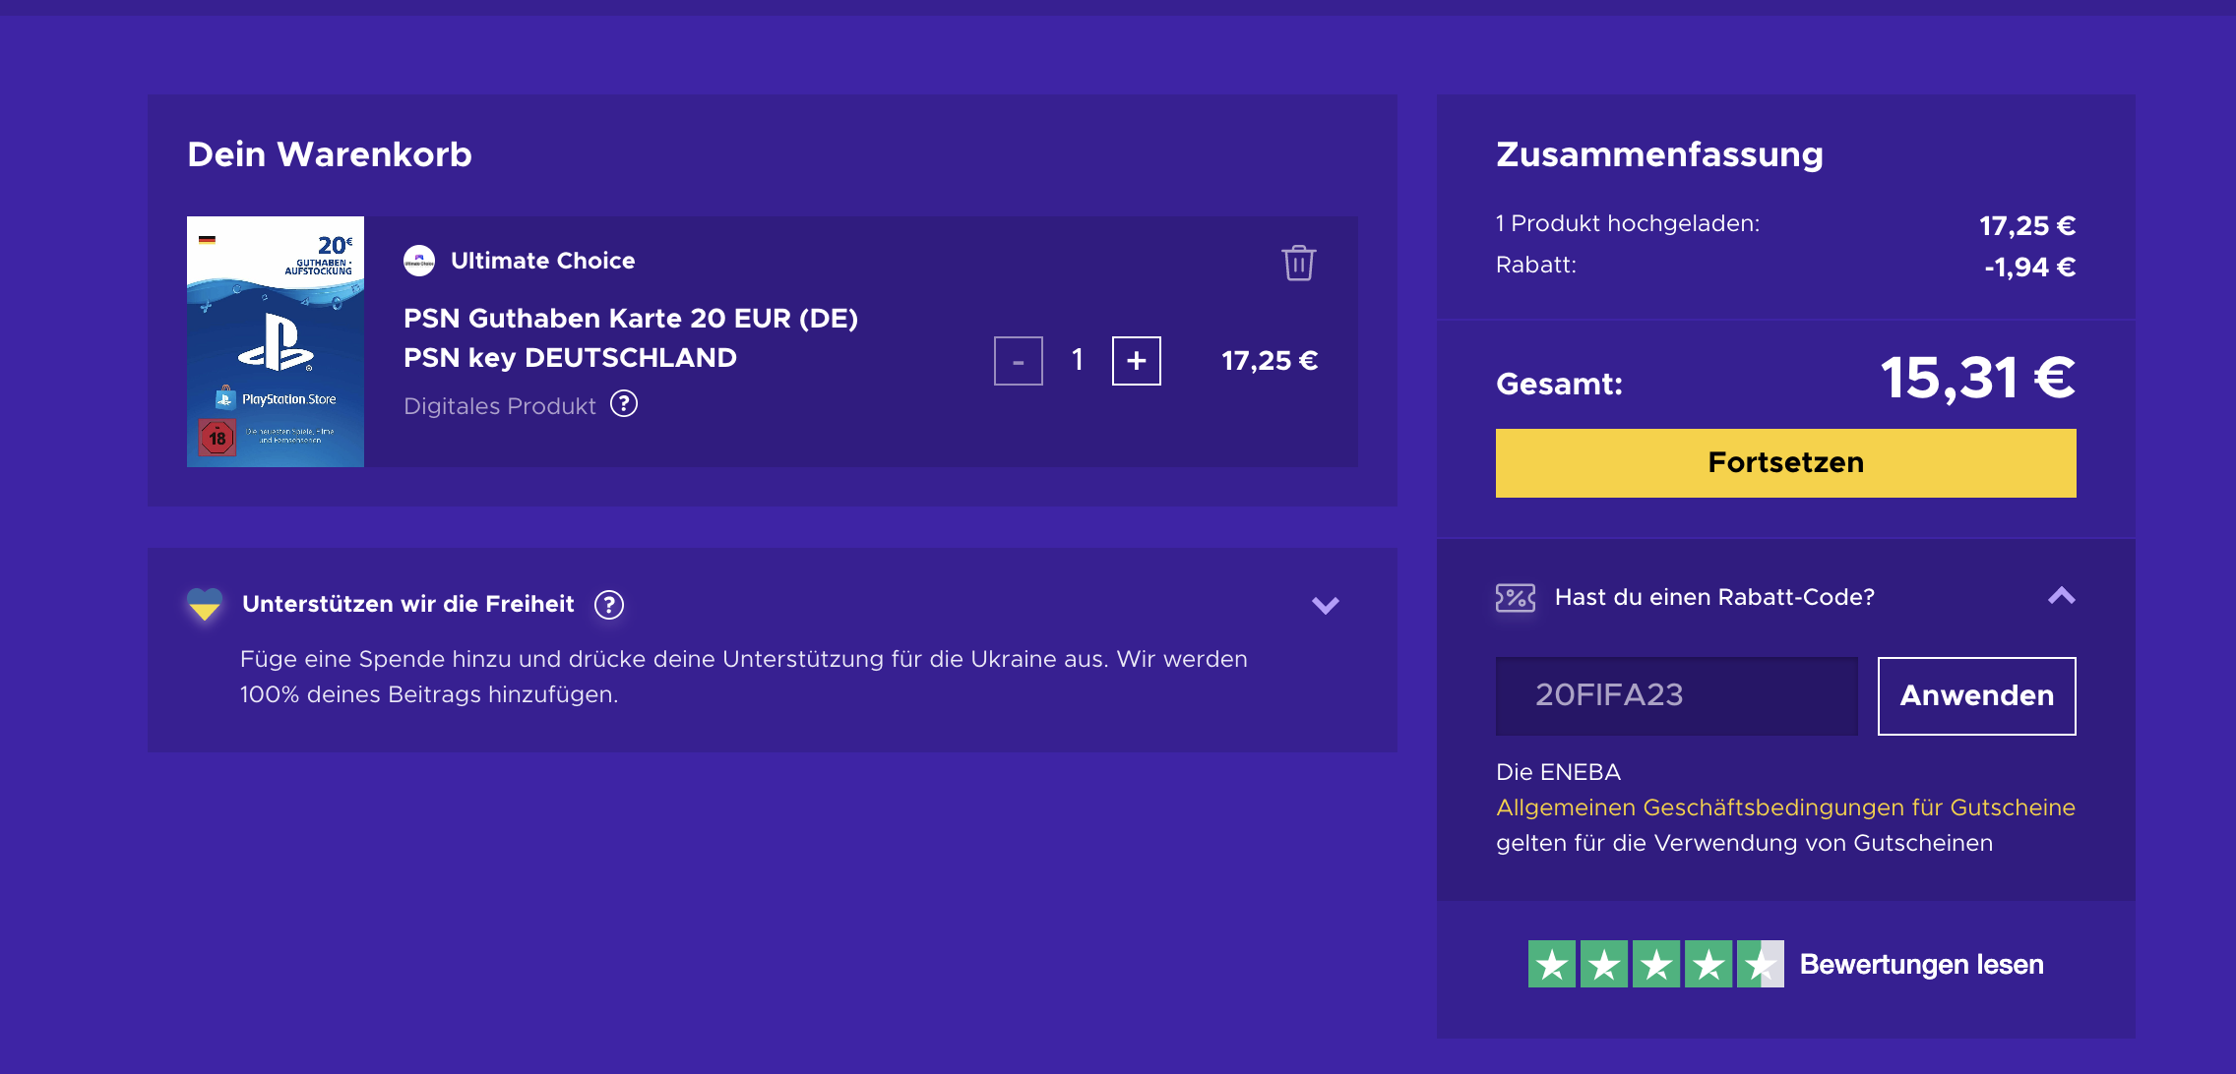Viewport: 2236px width, 1074px height.
Task: Focus the discount code input field
Action: tap(1676, 695)
